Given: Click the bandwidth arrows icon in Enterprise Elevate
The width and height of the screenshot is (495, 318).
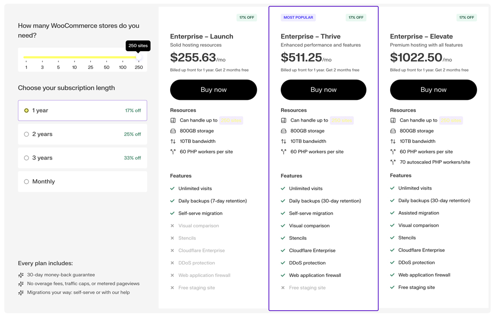Looking at the screenshot, I should [393, 141].
